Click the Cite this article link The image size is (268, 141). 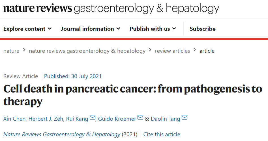162,134
